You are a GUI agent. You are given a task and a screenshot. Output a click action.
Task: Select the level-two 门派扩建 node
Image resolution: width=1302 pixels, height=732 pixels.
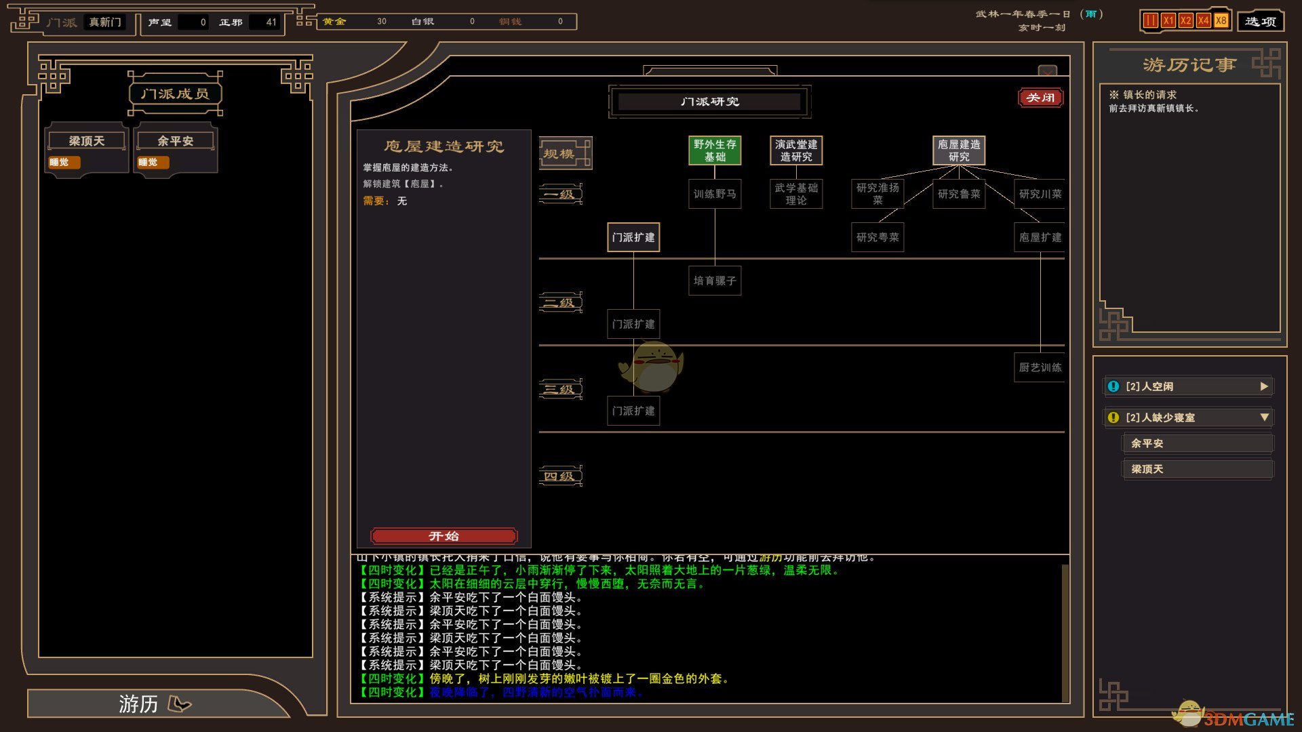(633, 324)
